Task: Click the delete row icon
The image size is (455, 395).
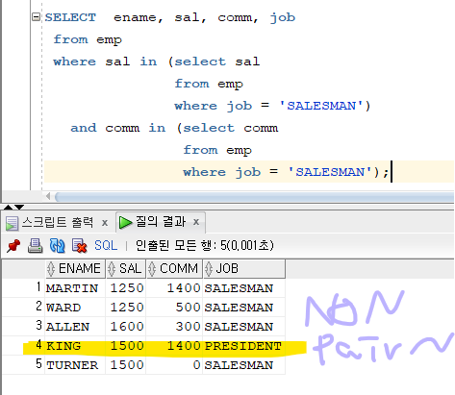Action: (x=79, y=246)
